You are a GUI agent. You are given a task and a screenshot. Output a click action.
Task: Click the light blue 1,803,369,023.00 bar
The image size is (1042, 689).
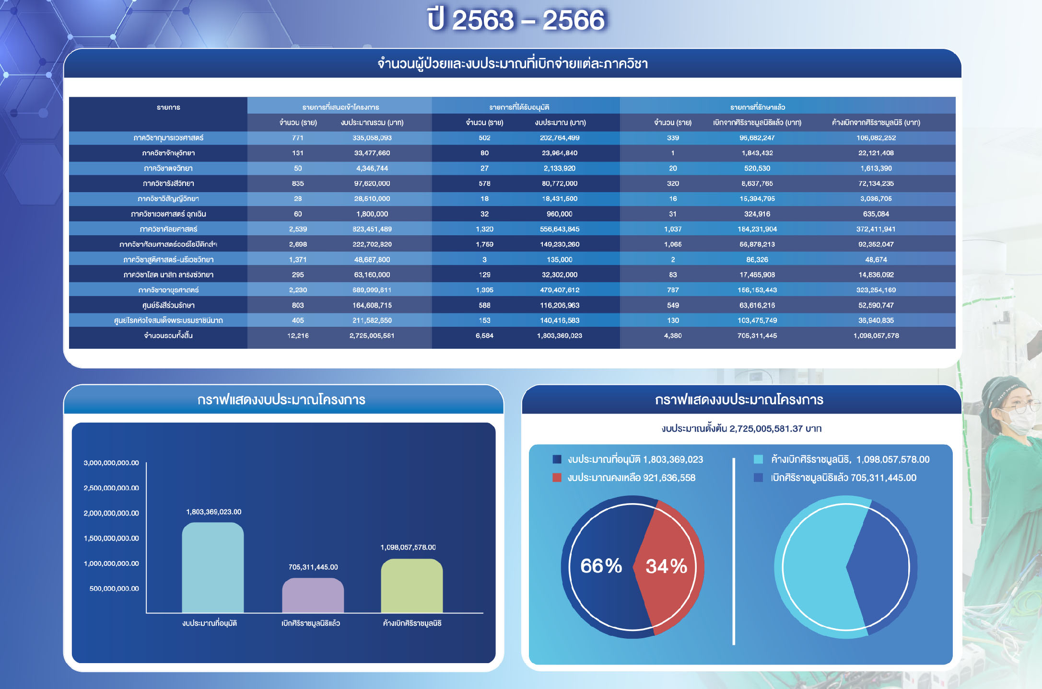pos(212,568)
